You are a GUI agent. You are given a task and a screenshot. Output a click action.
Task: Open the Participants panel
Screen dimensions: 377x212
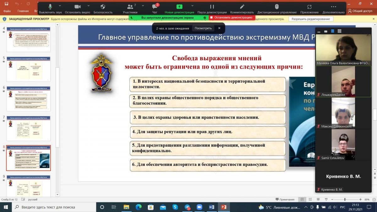pyautogui.click(x=130, y=9)
